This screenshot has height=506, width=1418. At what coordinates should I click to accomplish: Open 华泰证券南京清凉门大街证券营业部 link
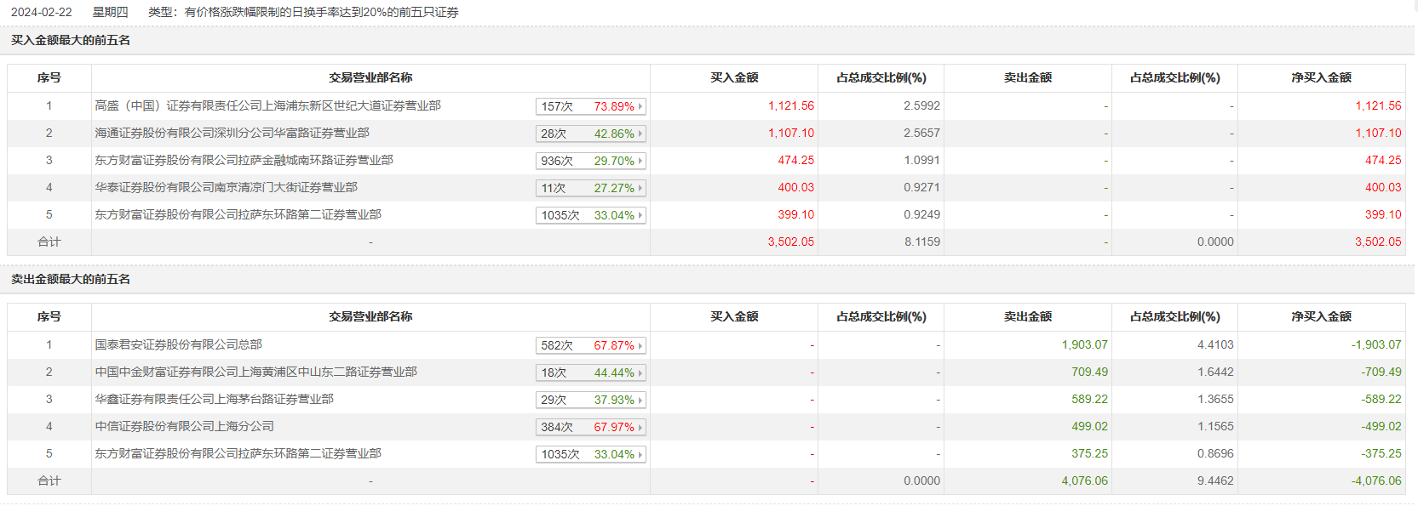(x=226, y=187)
